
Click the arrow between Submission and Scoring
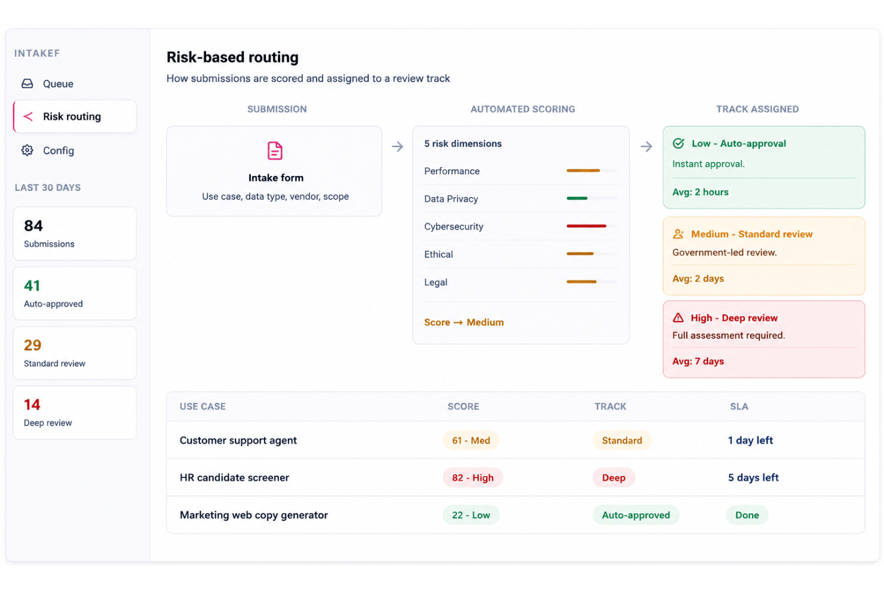397,147
